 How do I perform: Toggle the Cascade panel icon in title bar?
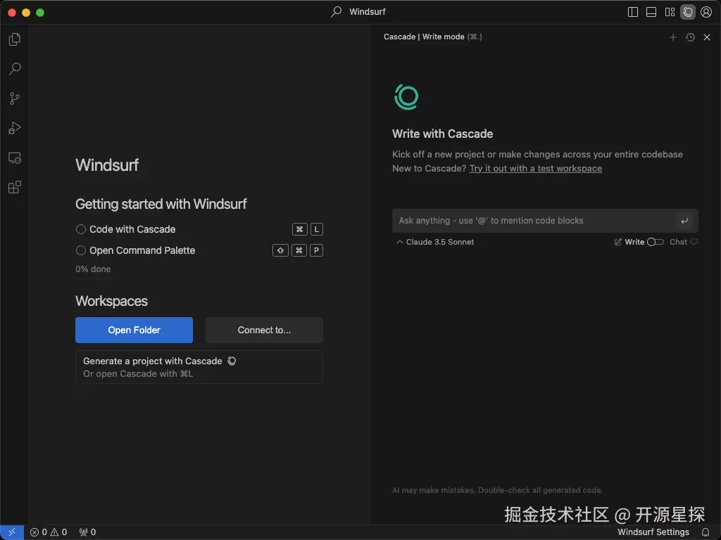[688, 12]
